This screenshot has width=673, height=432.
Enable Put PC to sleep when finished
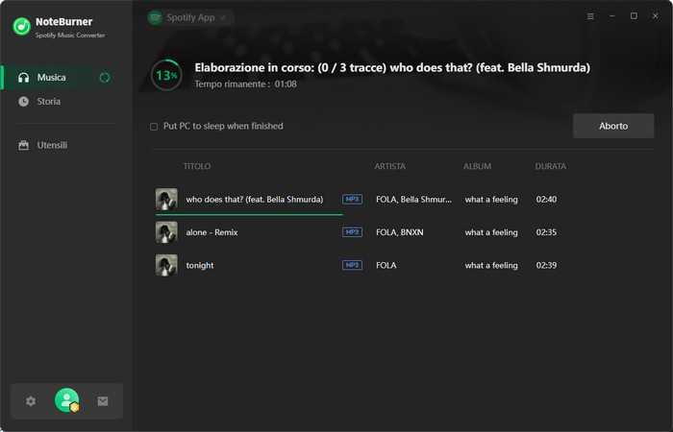point(154,127)
